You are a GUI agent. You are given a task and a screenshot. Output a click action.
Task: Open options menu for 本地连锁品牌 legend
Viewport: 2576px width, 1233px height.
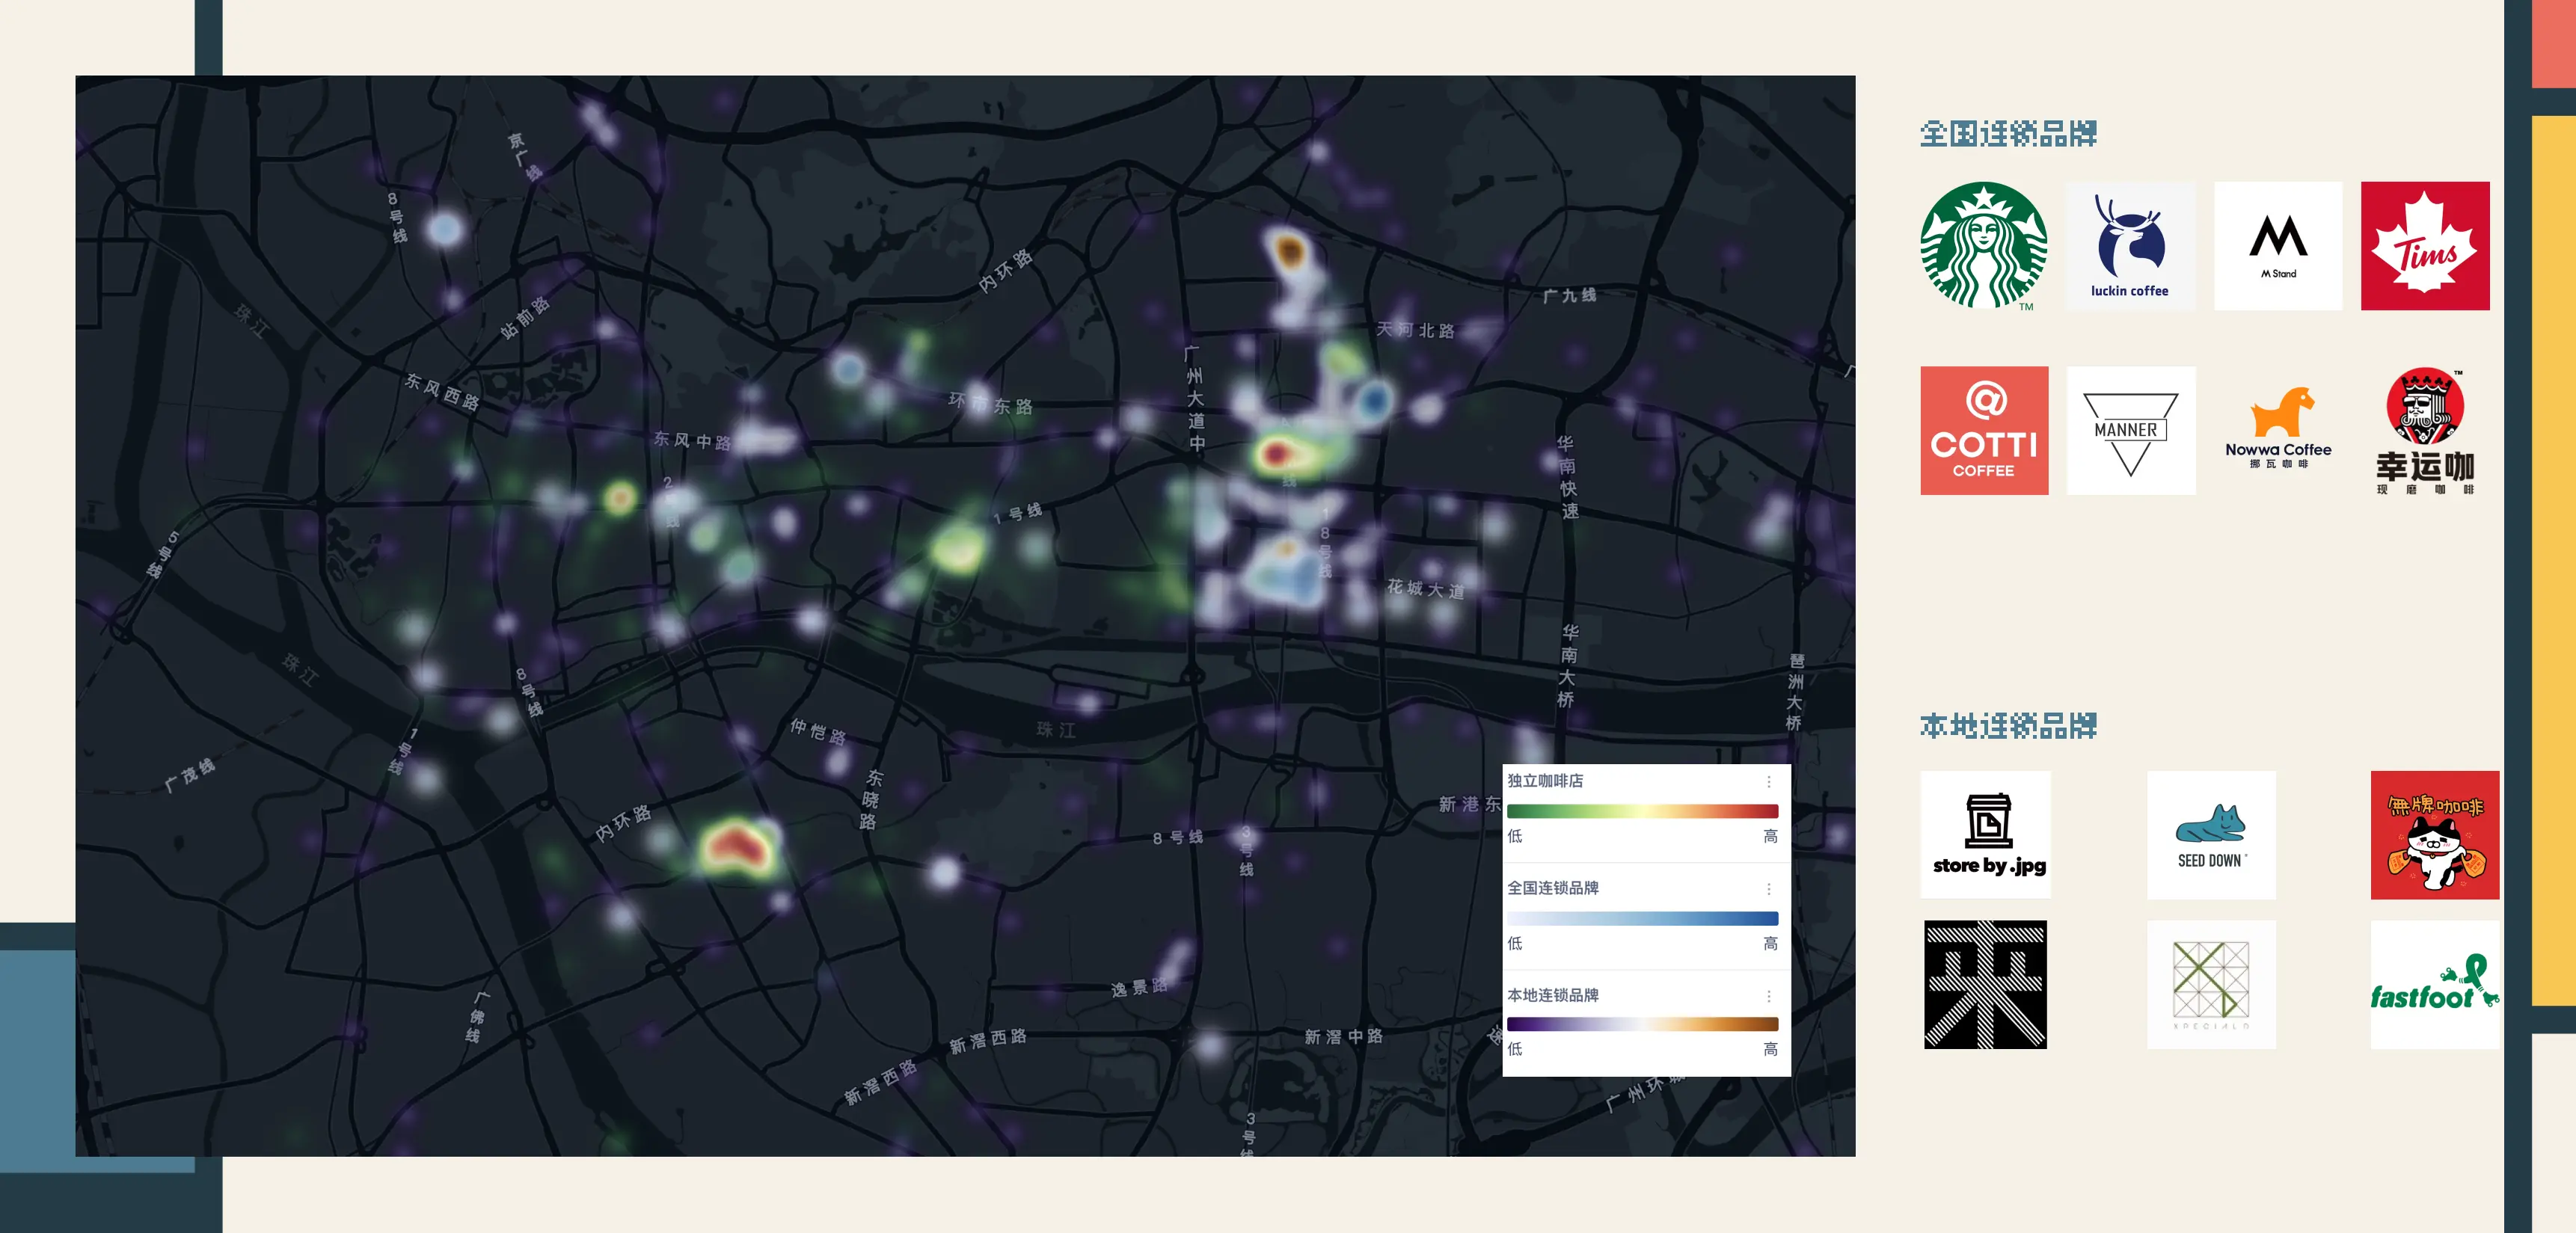point(1768,995)
